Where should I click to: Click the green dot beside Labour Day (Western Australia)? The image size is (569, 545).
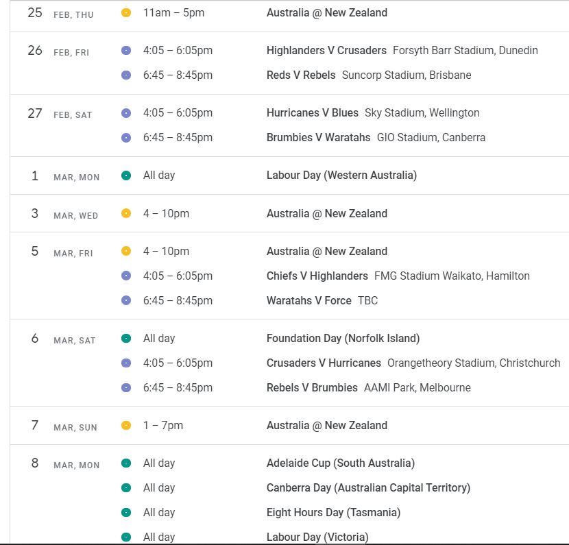126,175
